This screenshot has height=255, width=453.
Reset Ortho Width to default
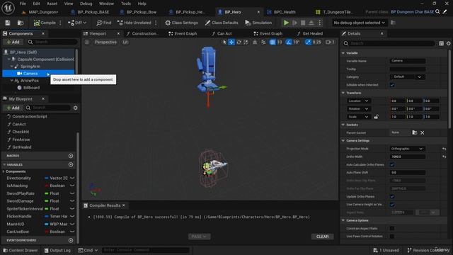[x=444, y=157]
